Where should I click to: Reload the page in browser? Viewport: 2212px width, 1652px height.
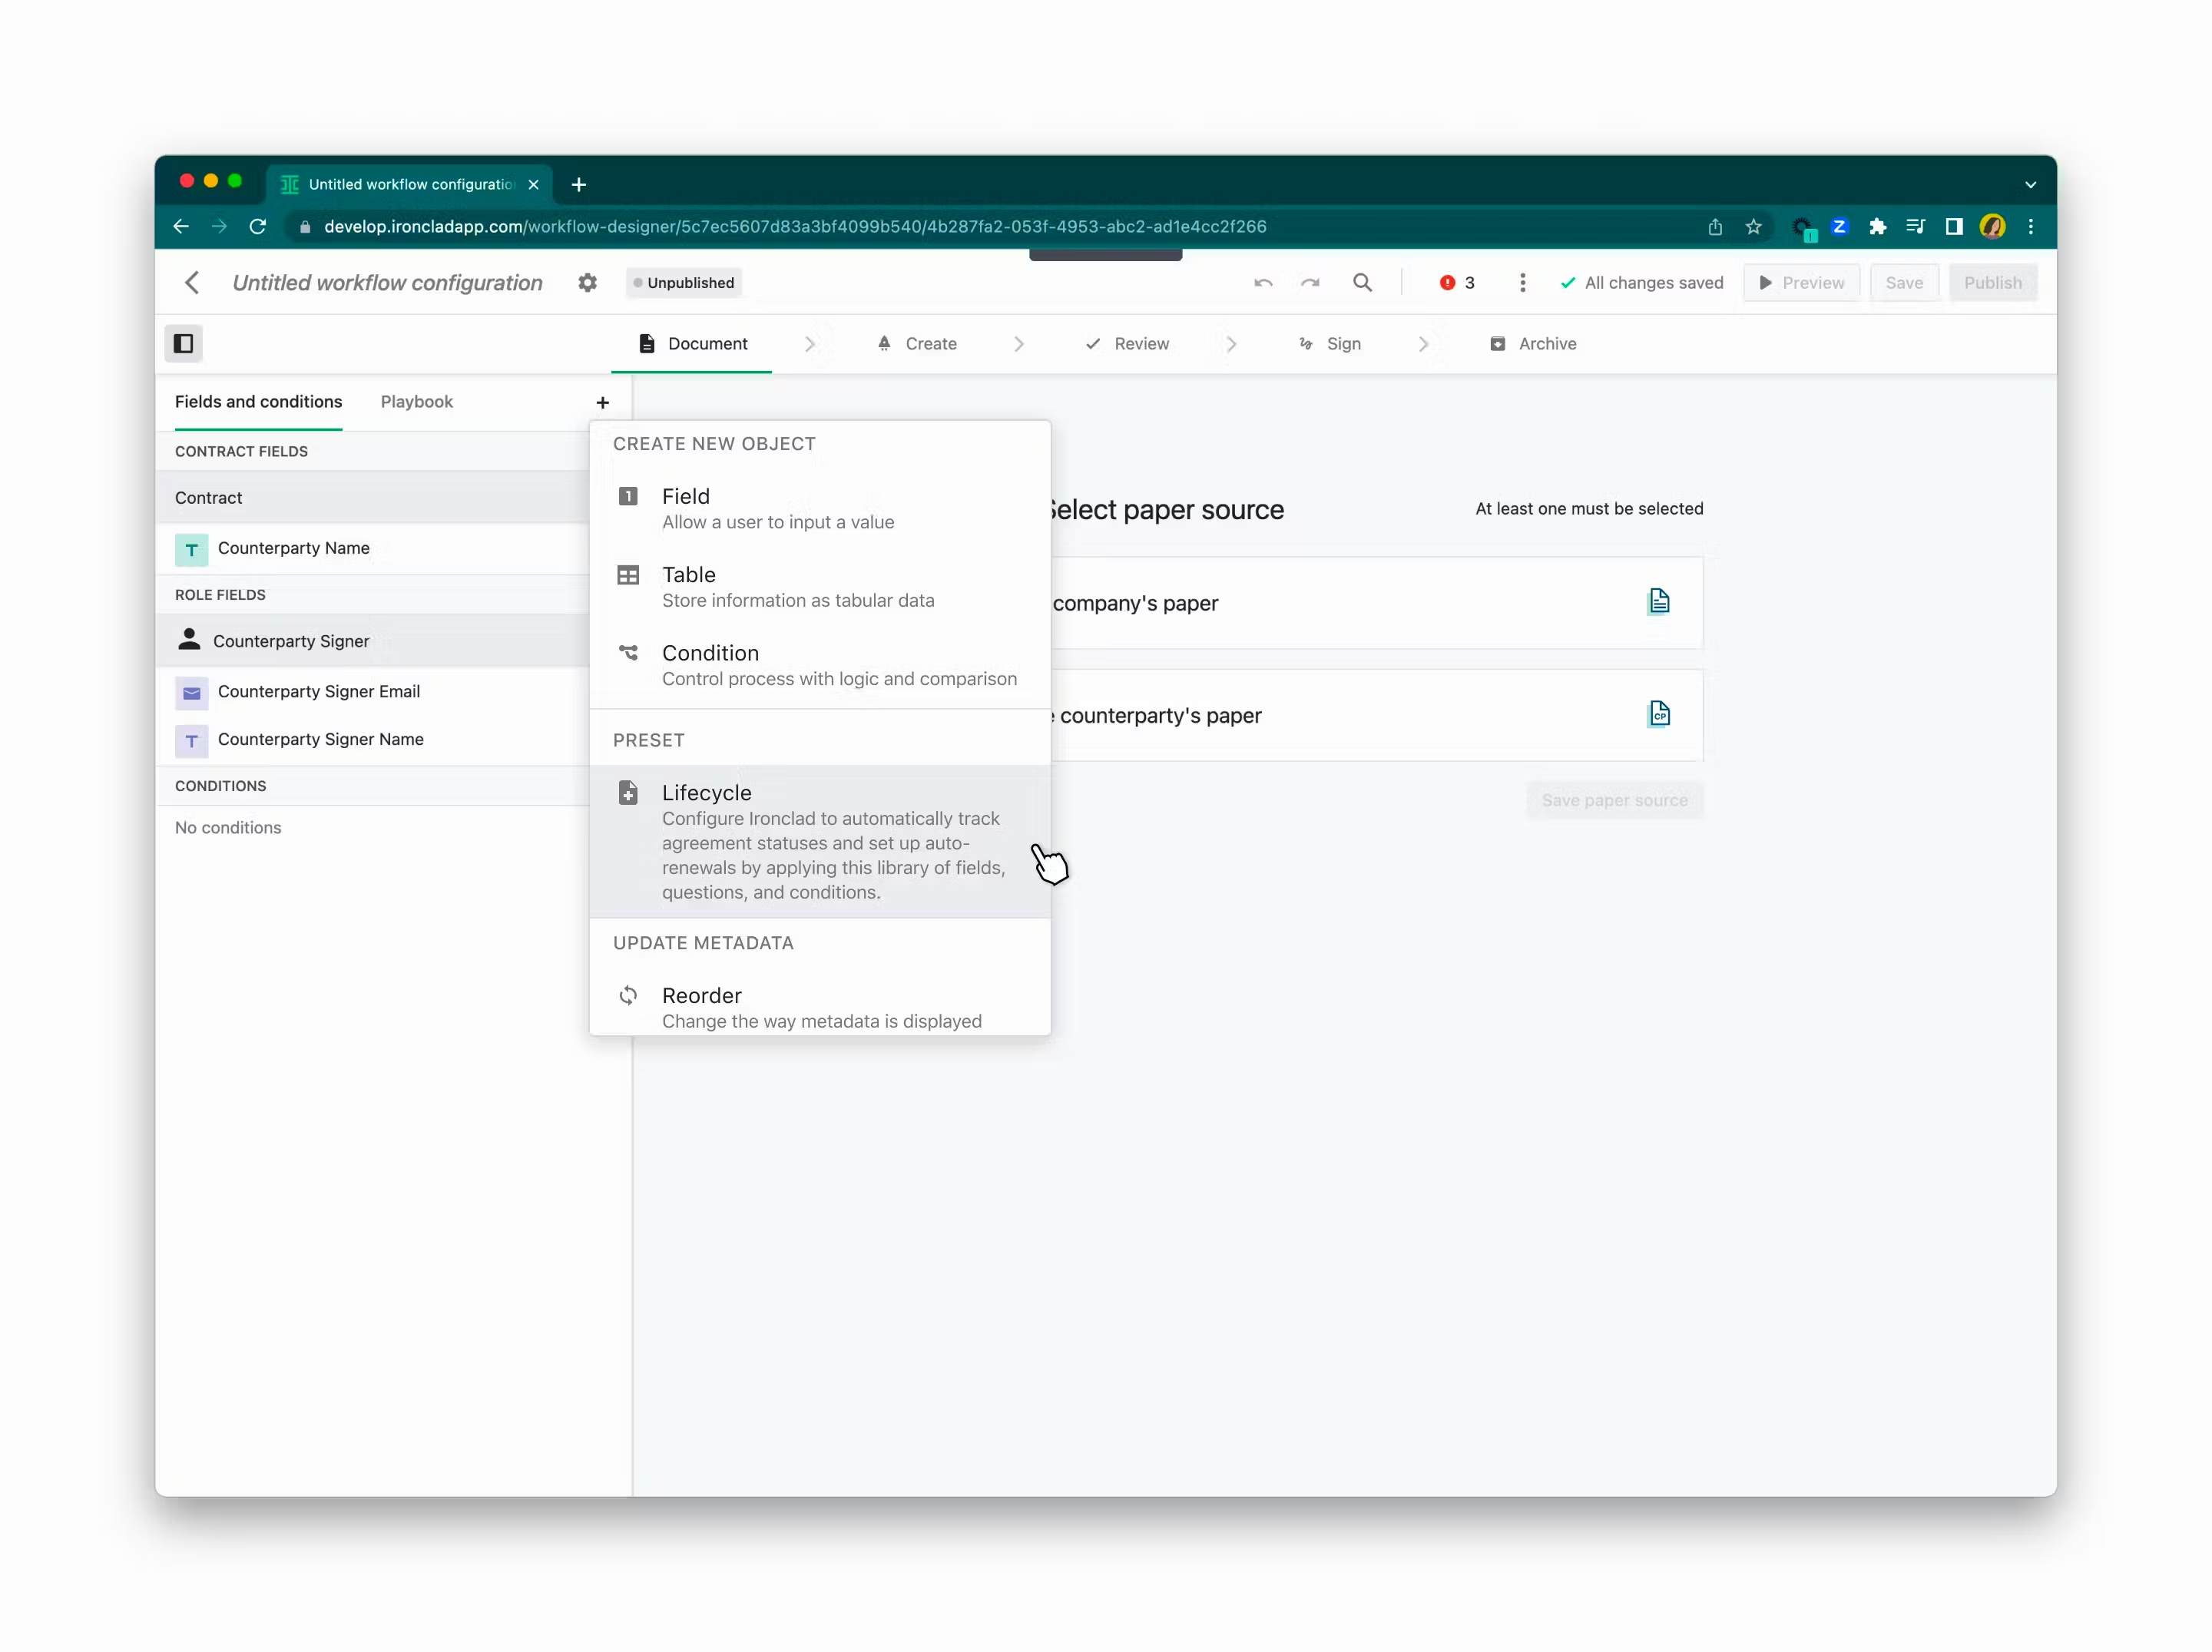pyautogui.click(x=258, y=227)
